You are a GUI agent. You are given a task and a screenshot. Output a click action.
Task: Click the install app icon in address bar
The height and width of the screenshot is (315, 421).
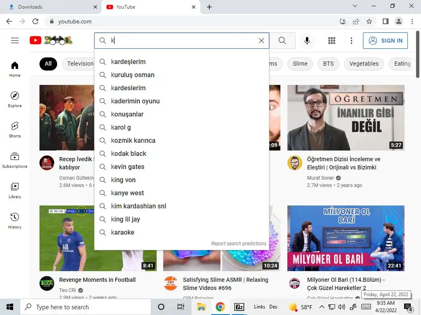click(x=343, y=21)
